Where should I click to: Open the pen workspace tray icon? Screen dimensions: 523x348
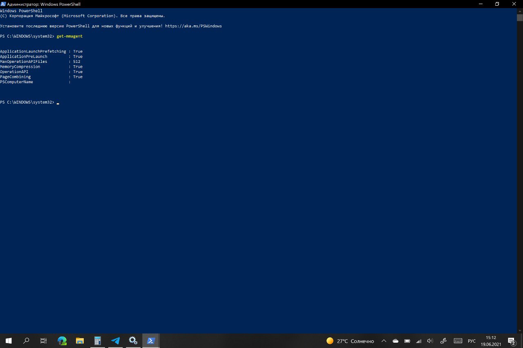pyautogui.click(x=443, y=341)
